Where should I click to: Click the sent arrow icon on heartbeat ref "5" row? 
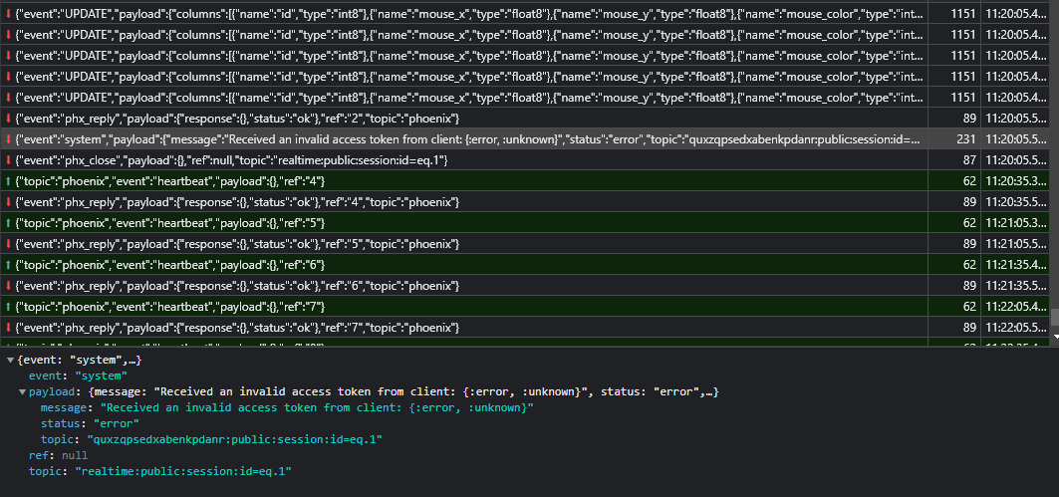click(x=8, y=223)
